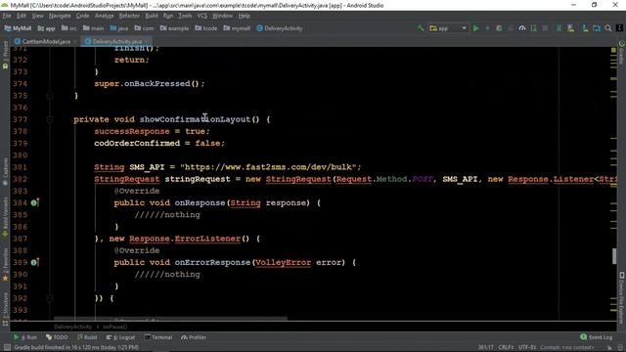Image resolution: width=626 pixels, height=352 pixels.
Task: Click the vertical editor scrollbar thumb
Action: pyautogui.click(x=614, y=256)
